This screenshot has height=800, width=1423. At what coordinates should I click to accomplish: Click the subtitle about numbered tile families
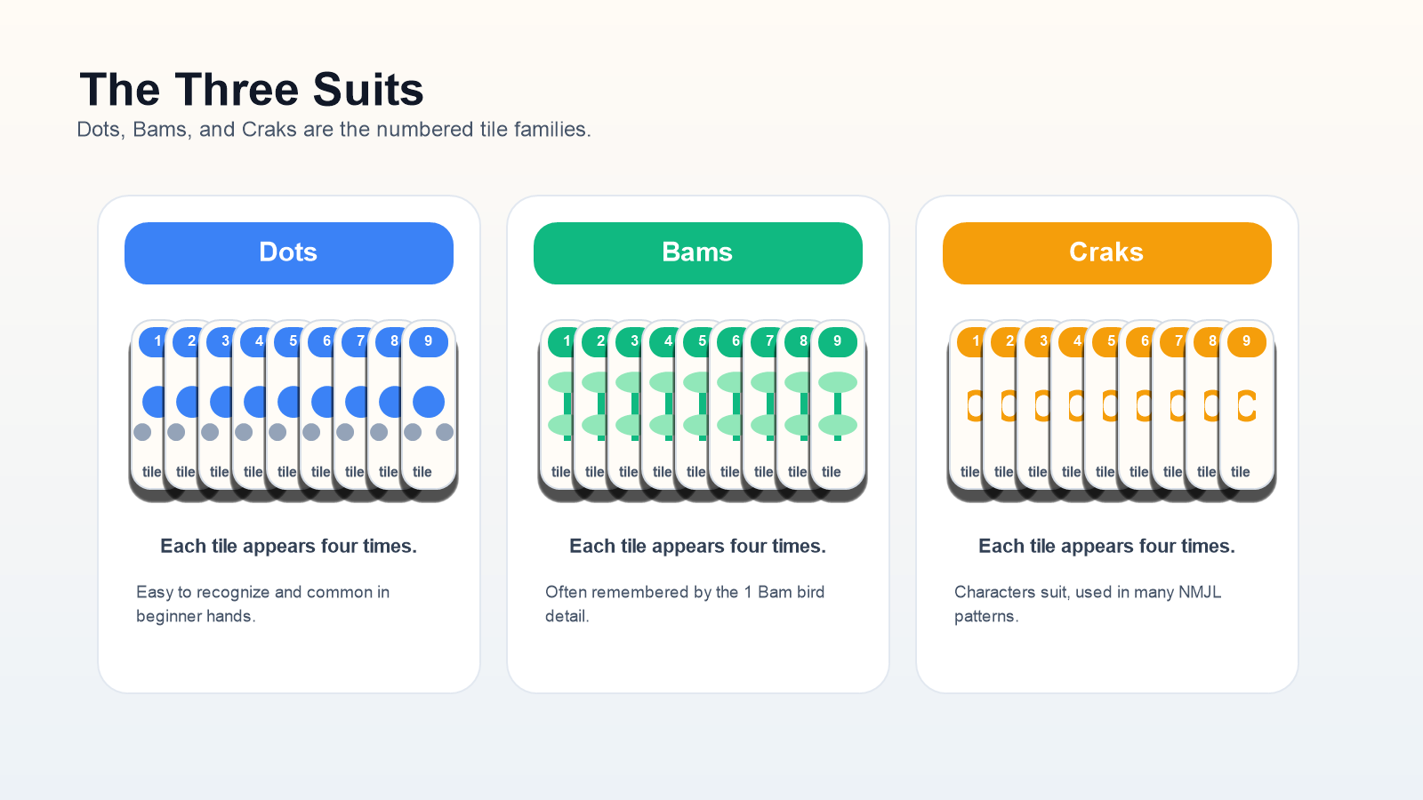(x=334, y=130)
